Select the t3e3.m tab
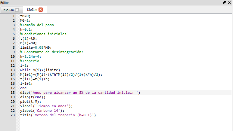Viewport: 233px width, 131px height. (x=31, y=10)
